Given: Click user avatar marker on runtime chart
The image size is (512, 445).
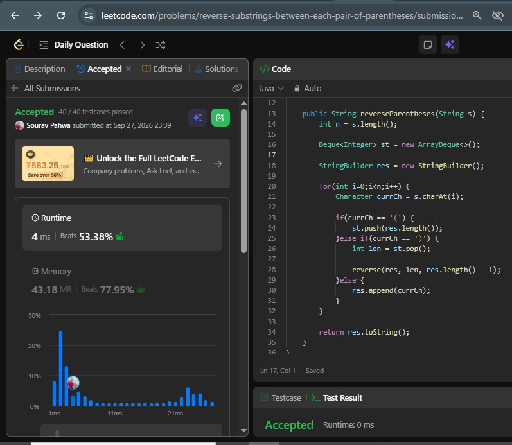Looking at the screenshot, I should pos(73,383).
